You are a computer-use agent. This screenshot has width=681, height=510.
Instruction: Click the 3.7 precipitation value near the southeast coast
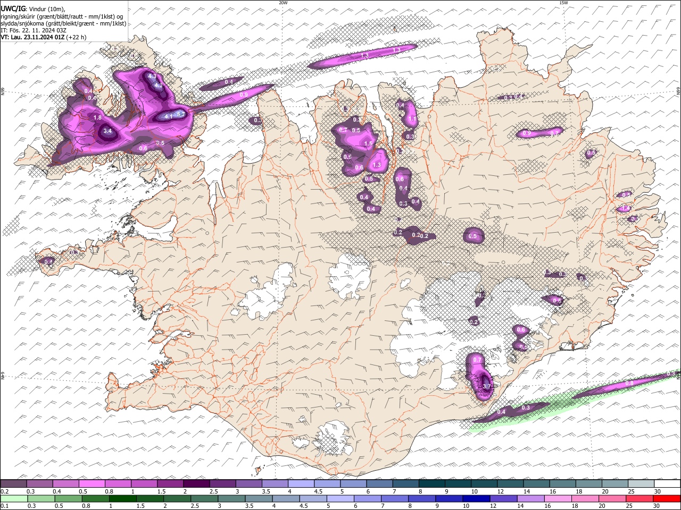(486, 386)
